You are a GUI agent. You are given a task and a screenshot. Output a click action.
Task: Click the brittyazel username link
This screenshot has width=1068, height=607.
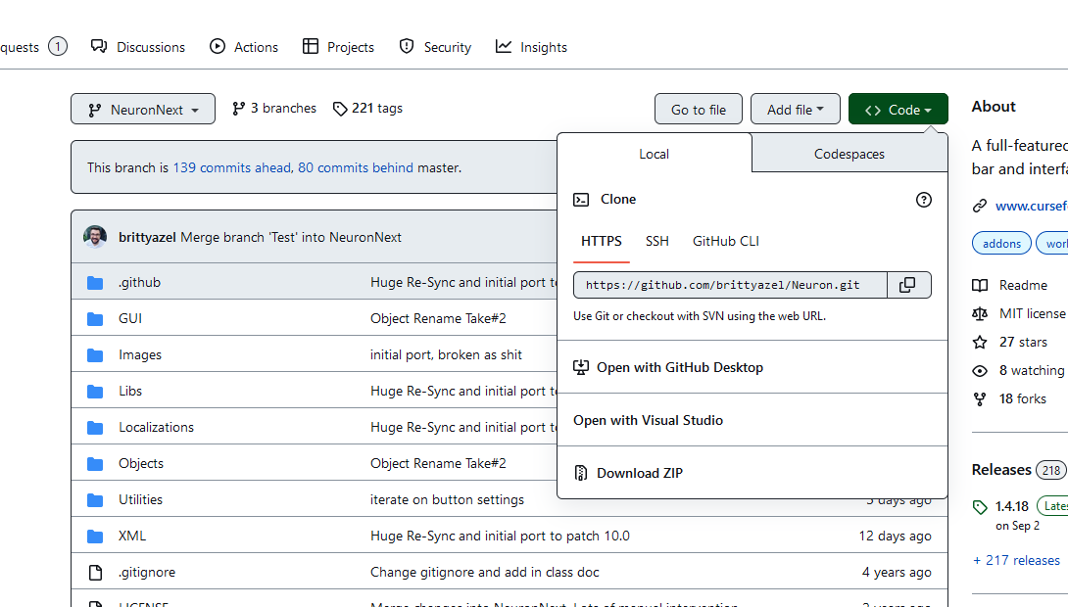point(147,238)
